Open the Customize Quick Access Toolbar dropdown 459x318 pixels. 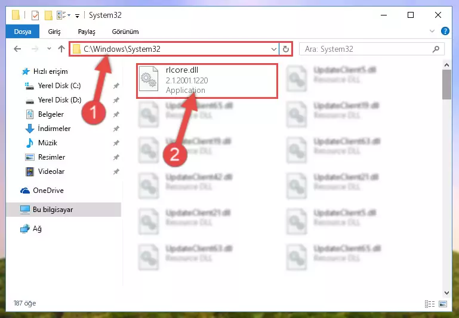coord(77,15)
